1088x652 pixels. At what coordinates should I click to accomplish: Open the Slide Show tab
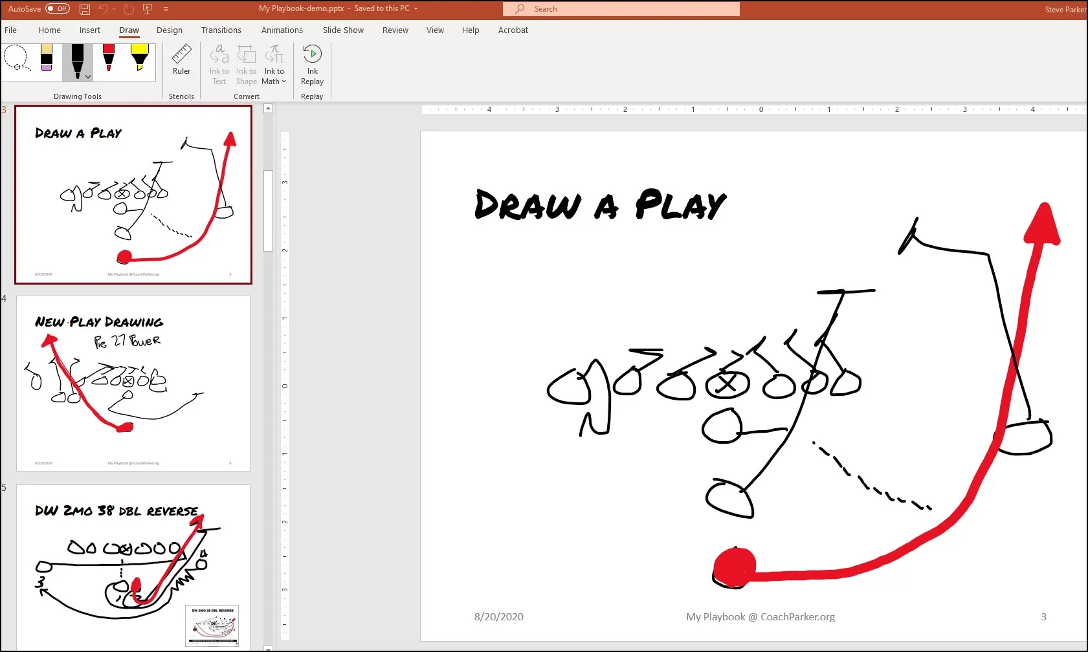pos(343,30)
